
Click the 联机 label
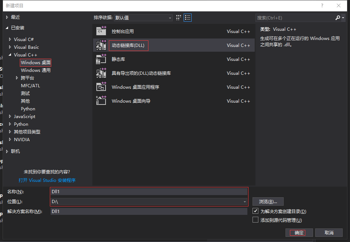(x=15, y=151)
